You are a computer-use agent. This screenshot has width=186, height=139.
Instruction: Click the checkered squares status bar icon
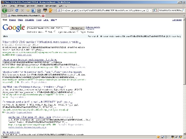pyautogui.click(x=163, y=137)
